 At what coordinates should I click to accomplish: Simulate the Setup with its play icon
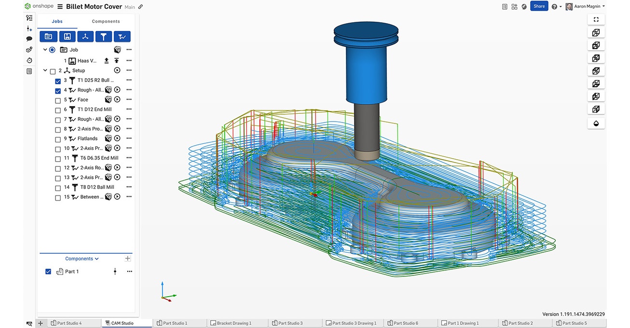pos(117,70)
